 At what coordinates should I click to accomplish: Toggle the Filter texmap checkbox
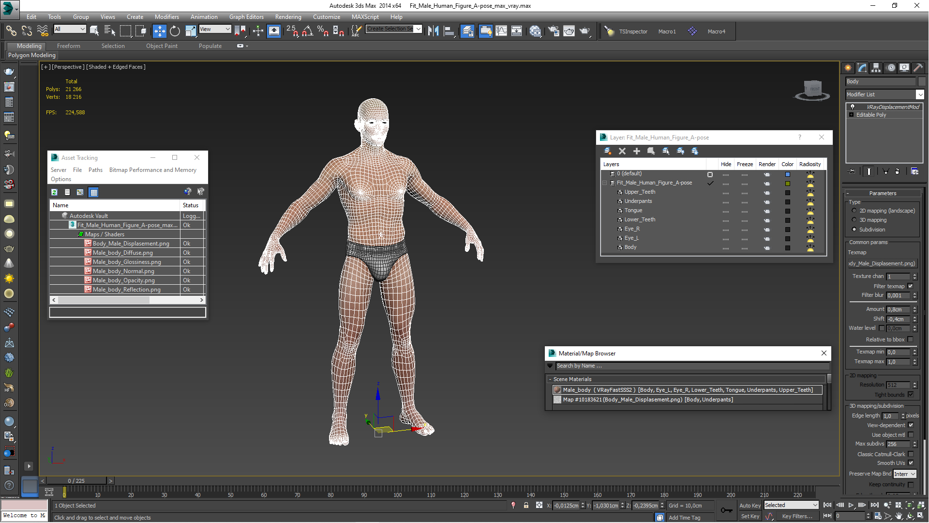pos(911,286)
